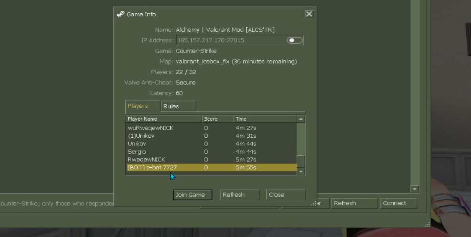This screenshot has width=471, height=237.
Task: Toggle the switch beside the IP address
Action: [294, 40]
